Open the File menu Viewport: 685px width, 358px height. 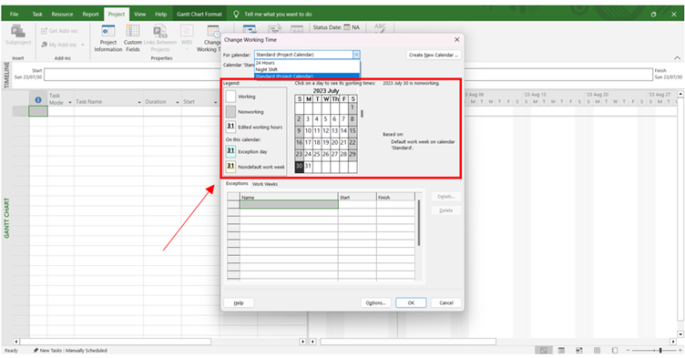pos(14,14)
